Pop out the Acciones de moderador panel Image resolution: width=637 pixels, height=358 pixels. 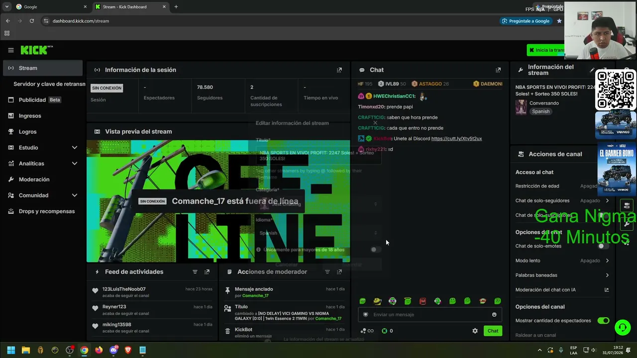click(x=339, y=272)
